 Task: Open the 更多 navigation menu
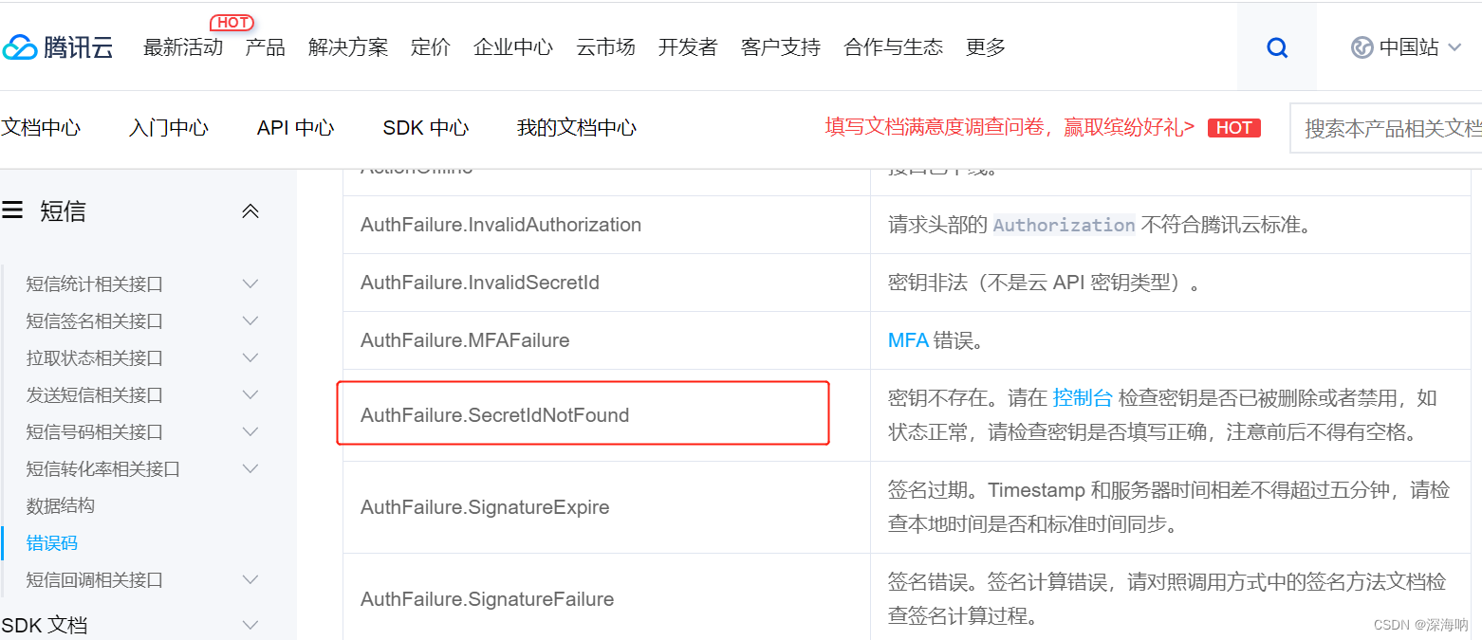[985, 46]
